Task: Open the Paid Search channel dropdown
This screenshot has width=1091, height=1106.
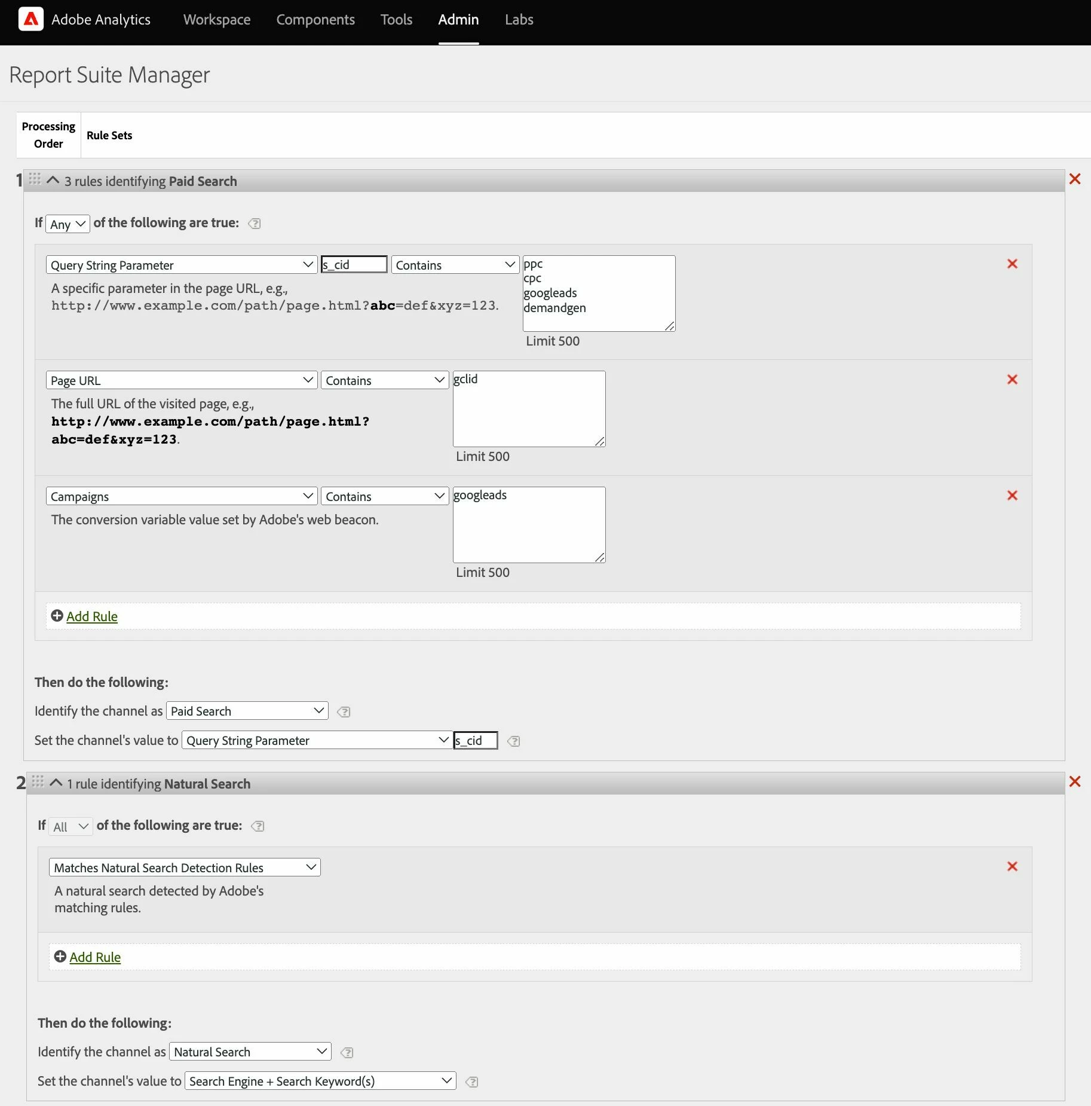Action: 247,711
